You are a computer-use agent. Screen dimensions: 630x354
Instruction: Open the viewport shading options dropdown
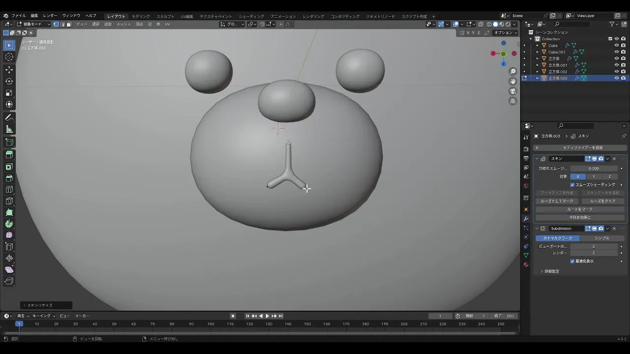(x=514, y=24)
